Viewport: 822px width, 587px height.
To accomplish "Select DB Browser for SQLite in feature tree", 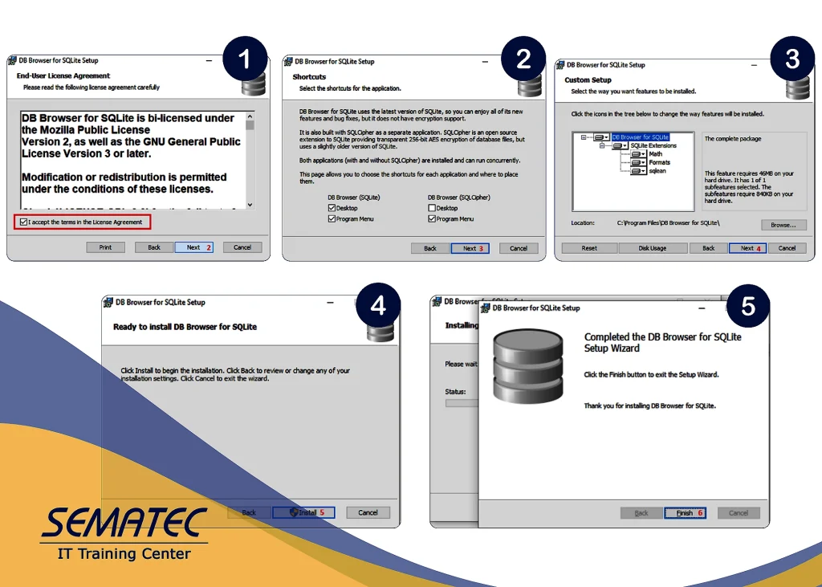I will coord(640,137).
